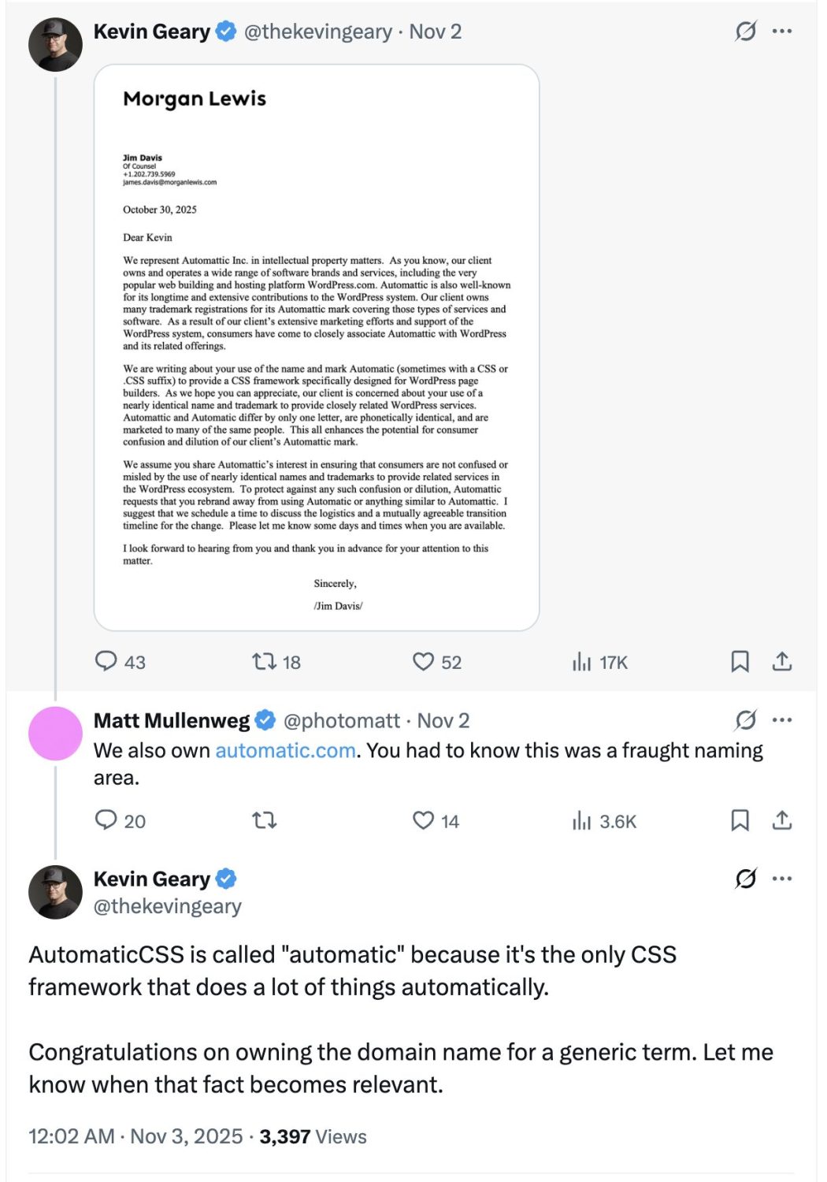Image resolution: width=827 pixels, height=1182 pixels.
Task: Bookmark Matt Mullenweg's reply
Action: [x=740, y=820]
